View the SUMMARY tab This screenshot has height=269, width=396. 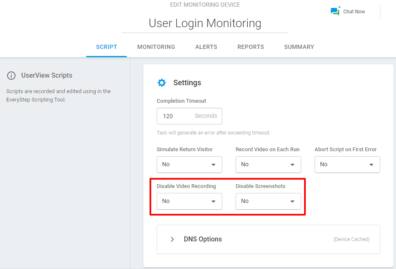pos(299,47)
